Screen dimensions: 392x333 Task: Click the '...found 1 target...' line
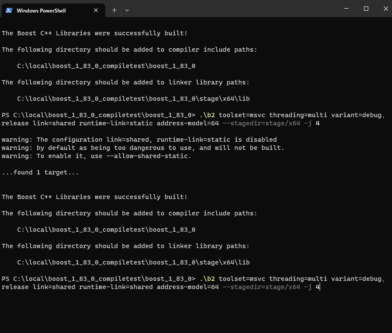coord(40,172)
